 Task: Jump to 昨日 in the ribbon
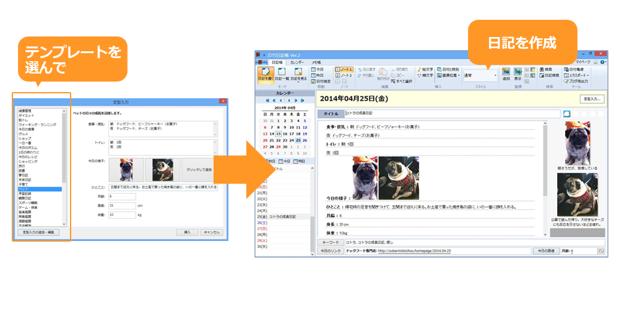pyautogui.click(x=318, y=75)
